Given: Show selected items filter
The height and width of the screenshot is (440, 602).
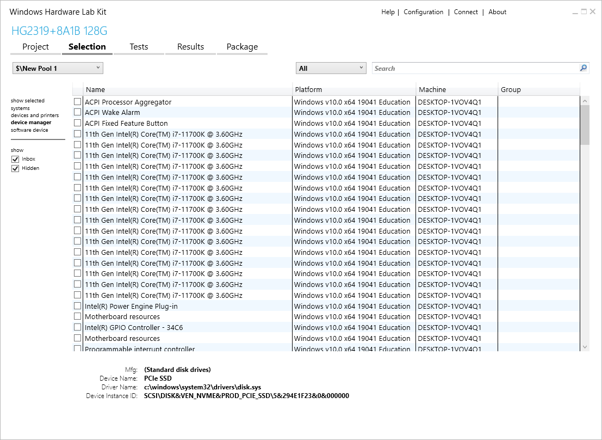Looking at the screenshot, I should tap(28, 100).
